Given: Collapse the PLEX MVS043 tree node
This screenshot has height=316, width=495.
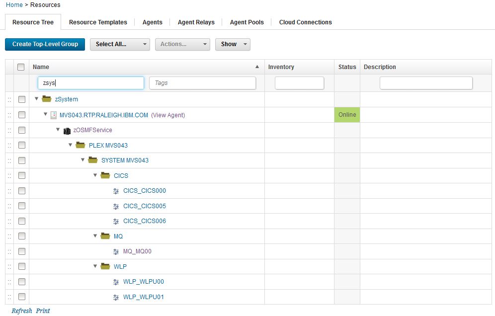Looking at the screenshot, I should [71, 145].
